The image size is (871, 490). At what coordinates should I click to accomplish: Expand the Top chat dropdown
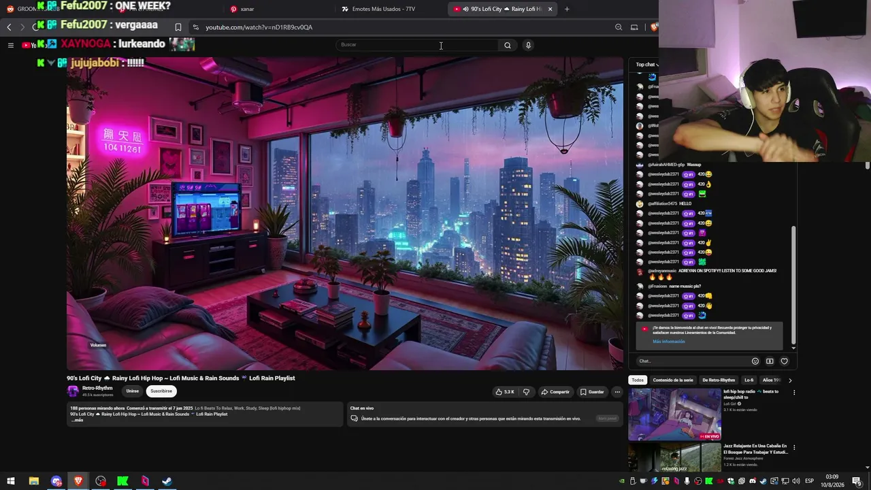pyautogui.click(x=647, y=65)
